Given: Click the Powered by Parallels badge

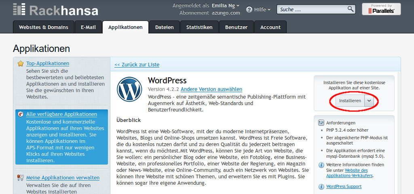Looking at the screenshot, I should [381, 9].
